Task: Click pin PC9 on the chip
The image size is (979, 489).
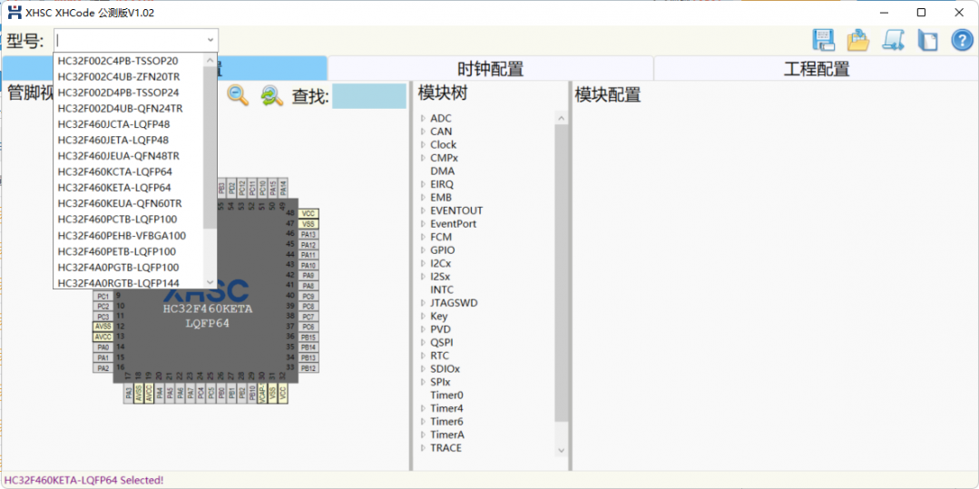Action: pyautogui.click(x=308, y=296)
